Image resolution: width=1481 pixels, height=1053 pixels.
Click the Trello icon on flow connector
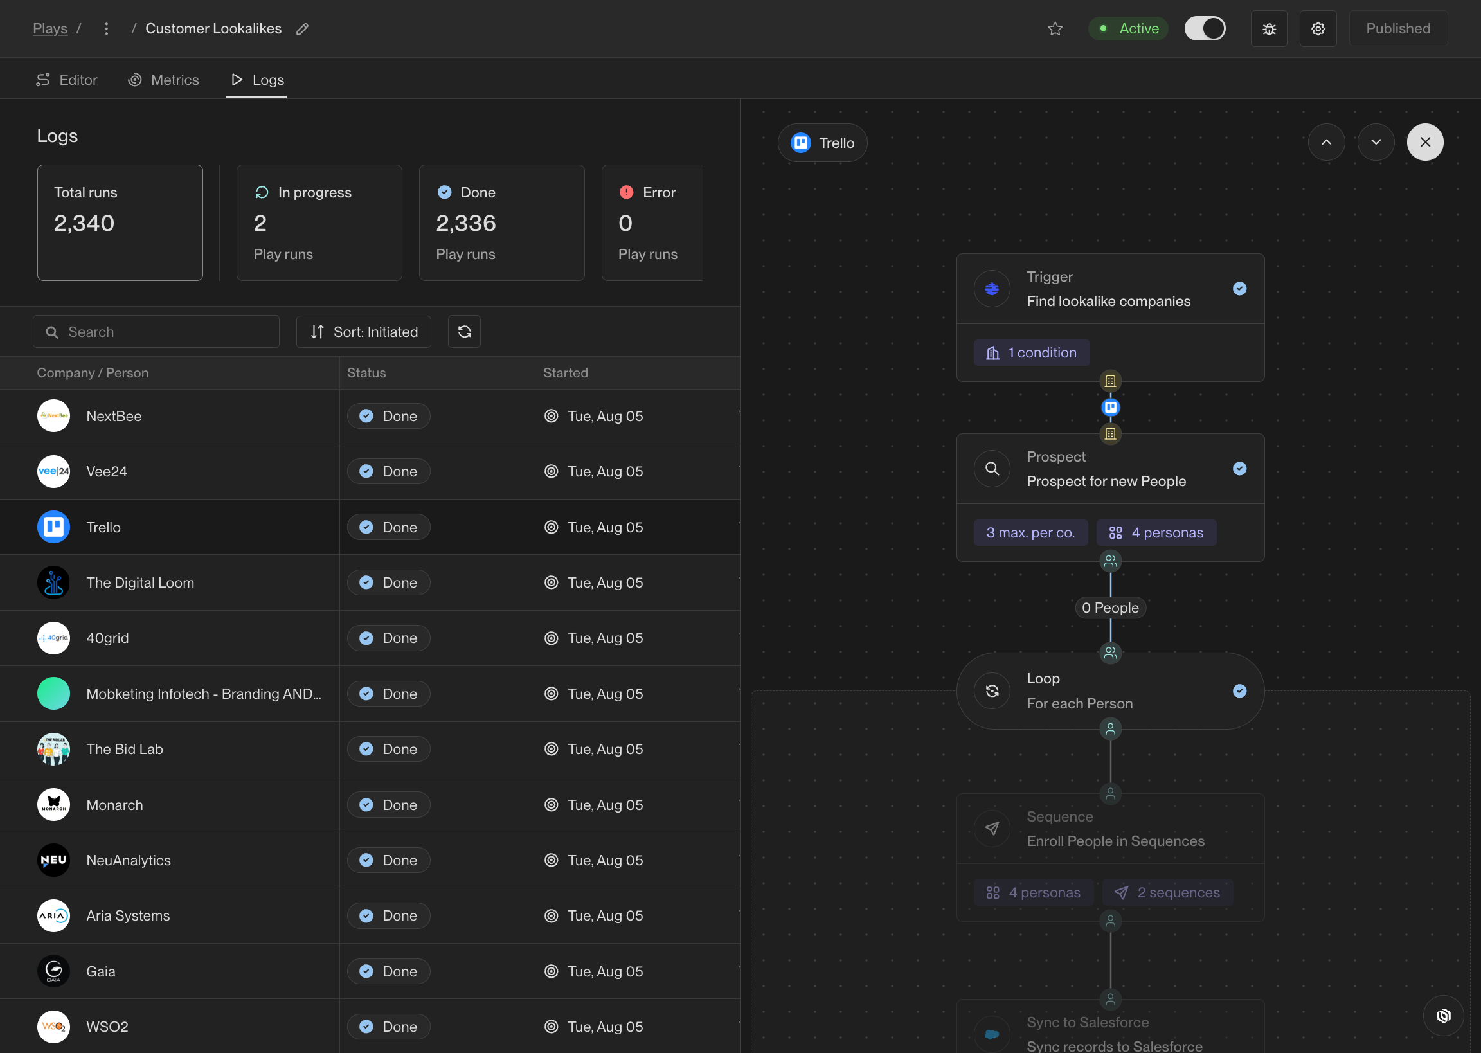(1109, 407)
